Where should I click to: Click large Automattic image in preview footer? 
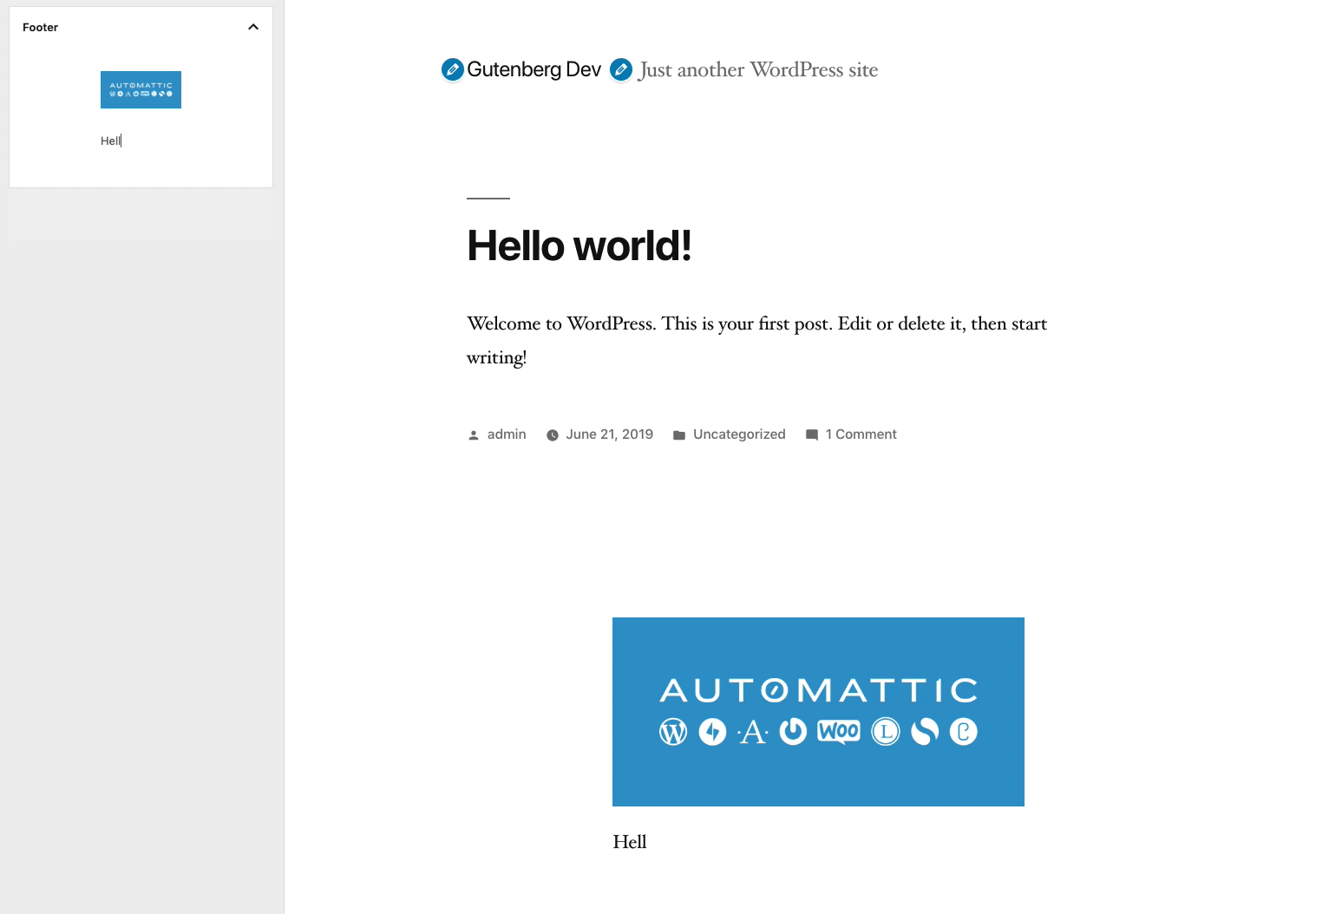coord(818,712)
